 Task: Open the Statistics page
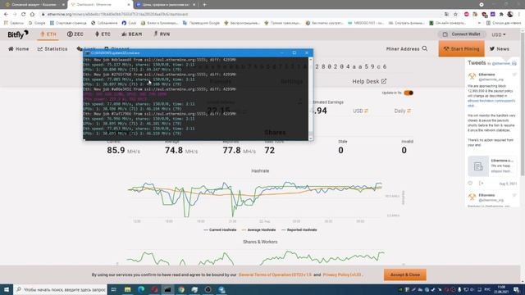tap(52, 49)
